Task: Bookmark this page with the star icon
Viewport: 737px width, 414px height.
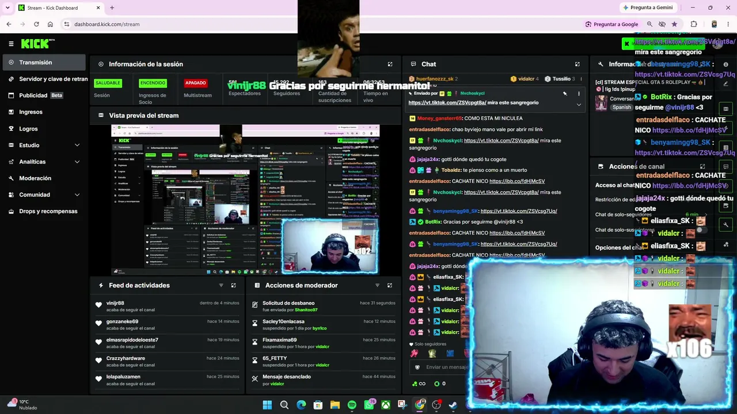Action: point(674,24)
